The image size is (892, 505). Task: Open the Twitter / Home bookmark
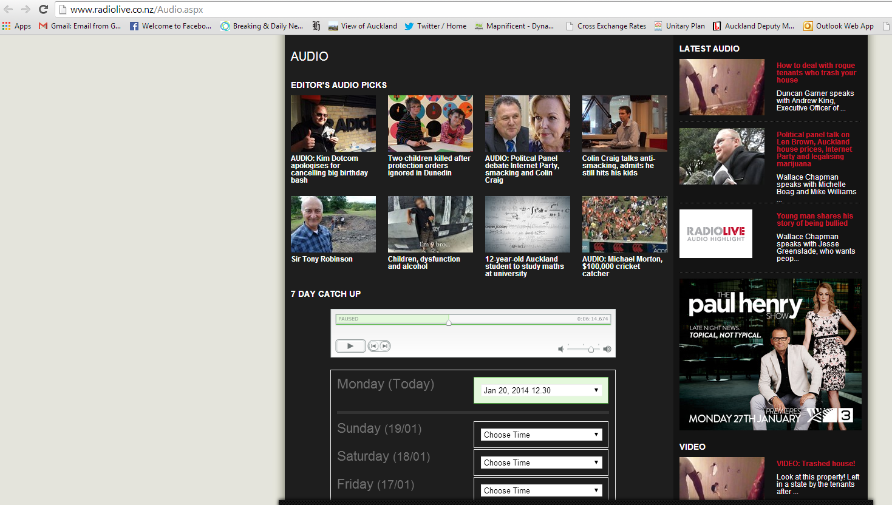[435, 26]
